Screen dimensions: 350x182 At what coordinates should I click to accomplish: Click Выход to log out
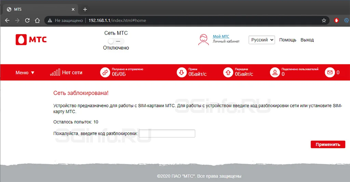click(307, 40)
